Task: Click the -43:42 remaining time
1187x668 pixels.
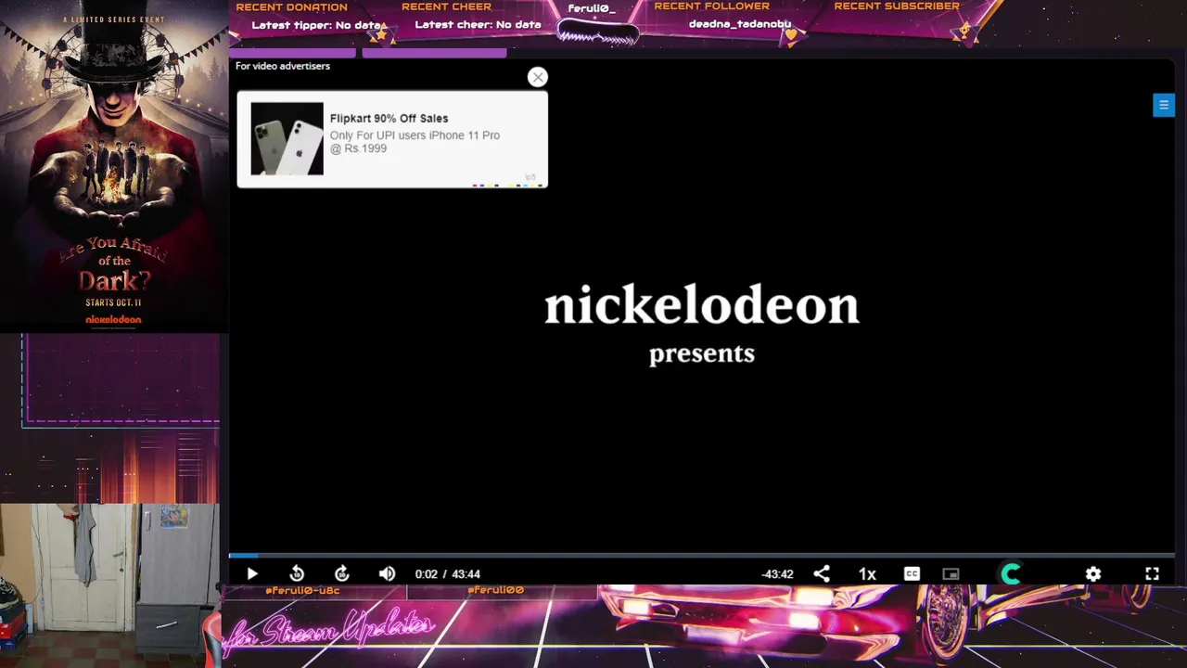Action: 777,574
